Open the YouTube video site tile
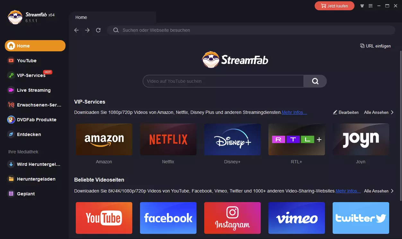The width and height of the screenshot is (402, 239). click(x=104, y=218)
